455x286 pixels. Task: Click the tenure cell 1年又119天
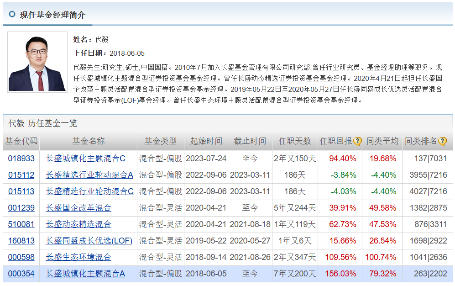tap(295, 224)
